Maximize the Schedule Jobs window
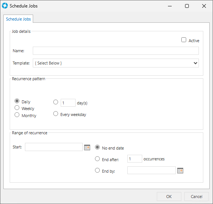 point(187,6)
